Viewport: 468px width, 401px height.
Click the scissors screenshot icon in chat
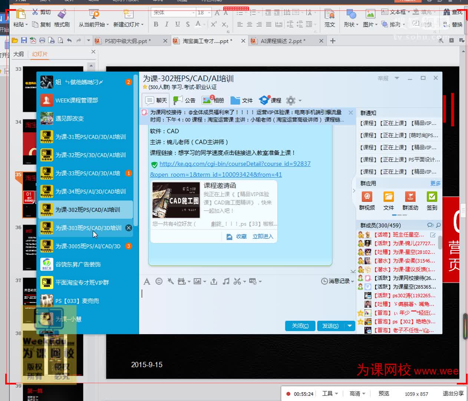(237, 281)
